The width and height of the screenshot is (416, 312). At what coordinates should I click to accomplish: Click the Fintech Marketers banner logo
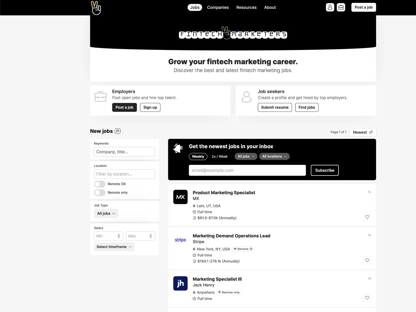point(233,33)
